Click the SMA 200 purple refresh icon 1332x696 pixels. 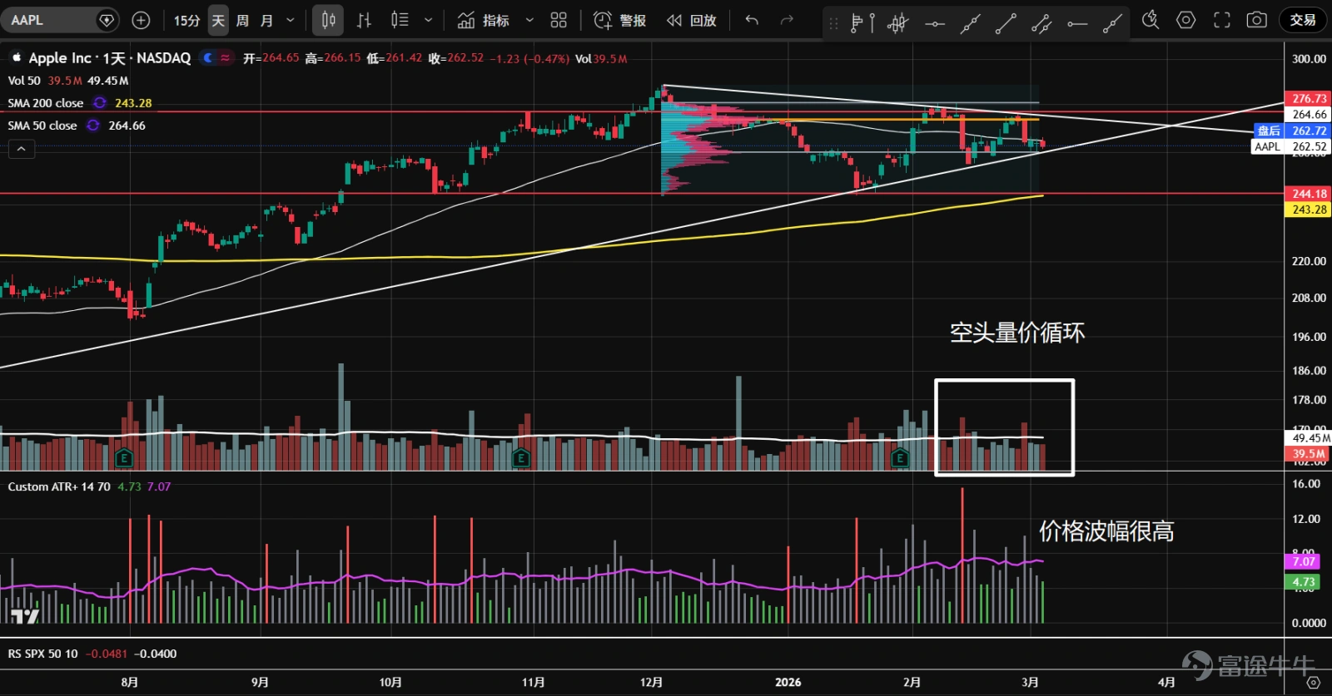click(100, 103)
